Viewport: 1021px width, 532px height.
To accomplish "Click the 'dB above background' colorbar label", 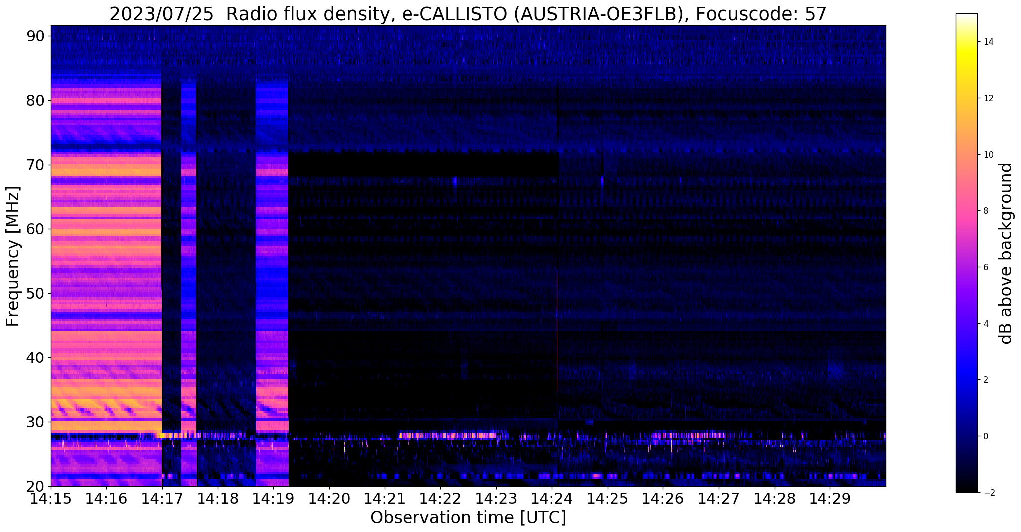I will click(x=1006, y=253).
